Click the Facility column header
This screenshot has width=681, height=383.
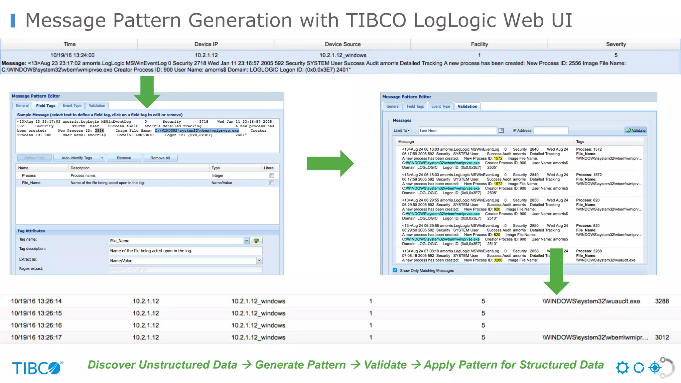[479, 44]
